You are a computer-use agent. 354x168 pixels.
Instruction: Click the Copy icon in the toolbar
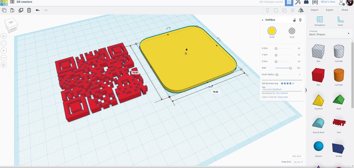tap(4, 10)
